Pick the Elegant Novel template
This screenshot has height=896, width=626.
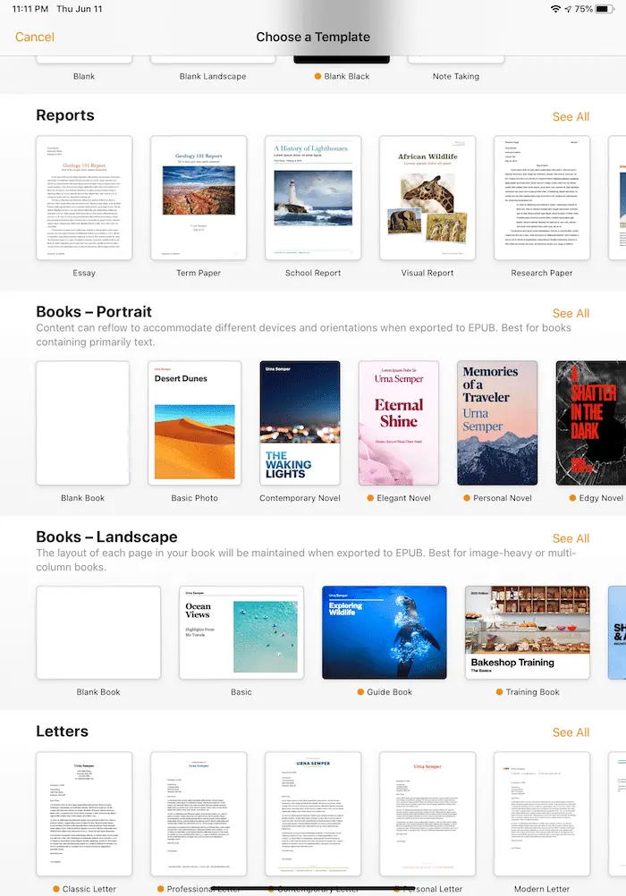pos(399,423)
